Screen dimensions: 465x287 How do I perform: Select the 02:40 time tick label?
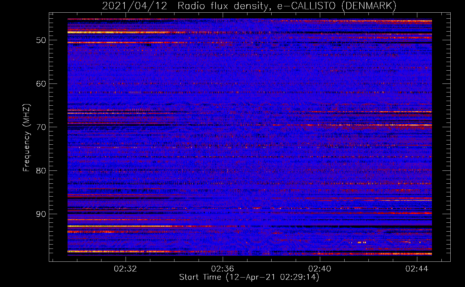point(320,269)
